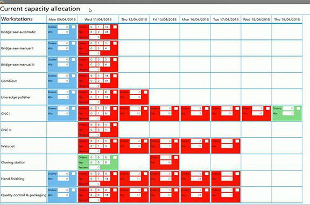The width and height of the screenshot is (310, 205).
Task: Click the Wed 11/04/2018 column header
Action: [98, 19]
